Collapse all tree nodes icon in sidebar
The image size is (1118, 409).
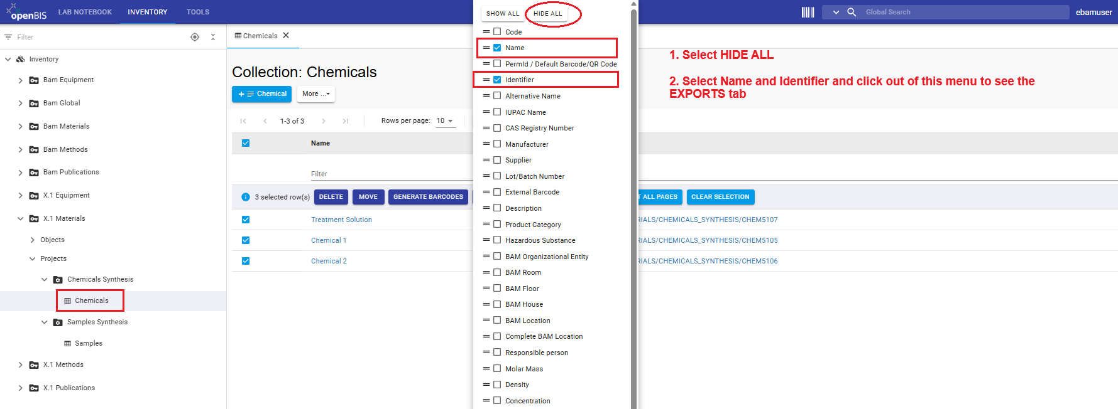coord(213,37)
